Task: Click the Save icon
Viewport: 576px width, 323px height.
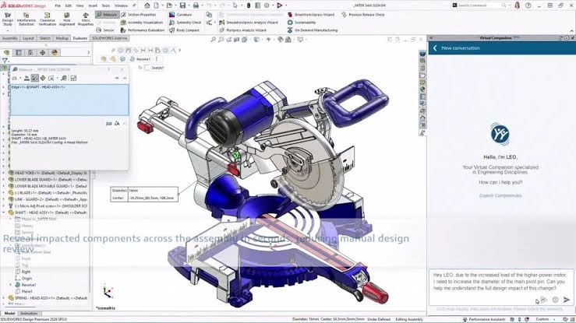Action: pyautogui.click(x=182, y=5)
